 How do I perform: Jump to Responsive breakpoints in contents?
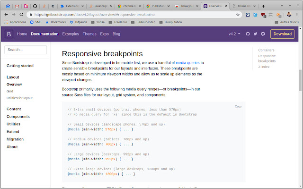pyautogui.click(x=267, y=59)
